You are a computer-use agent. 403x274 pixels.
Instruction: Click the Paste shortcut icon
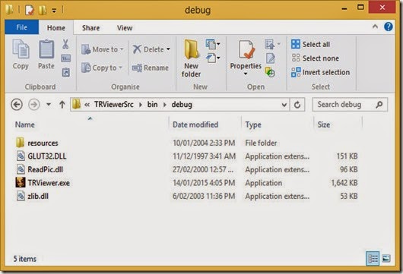click(65, 72)
